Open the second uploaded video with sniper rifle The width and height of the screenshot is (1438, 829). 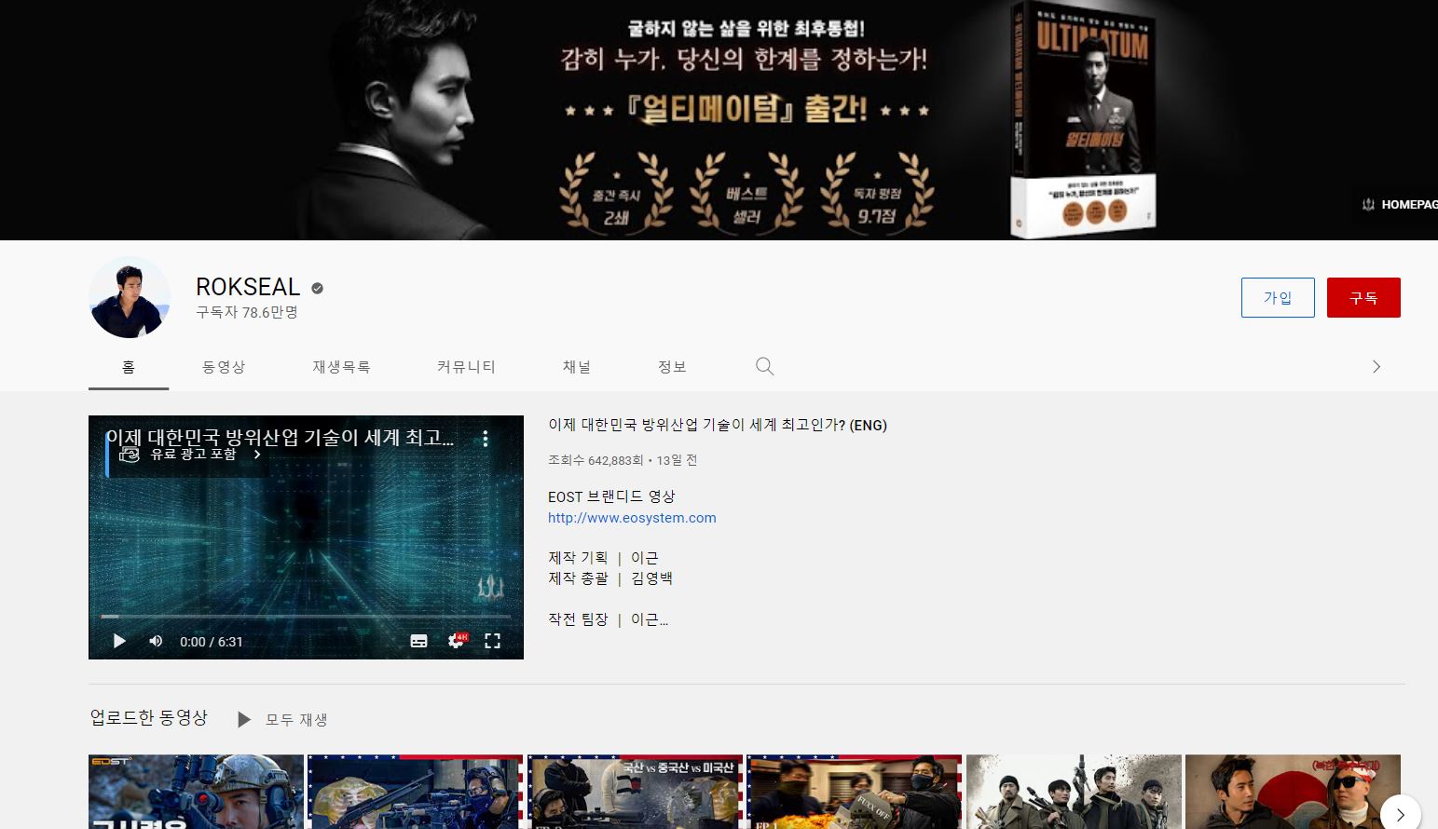point(416,792)
